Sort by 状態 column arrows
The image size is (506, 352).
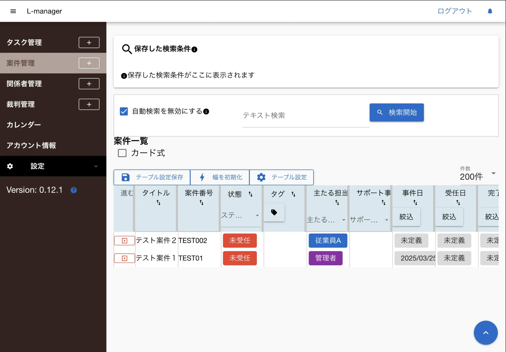click(250, 194)
